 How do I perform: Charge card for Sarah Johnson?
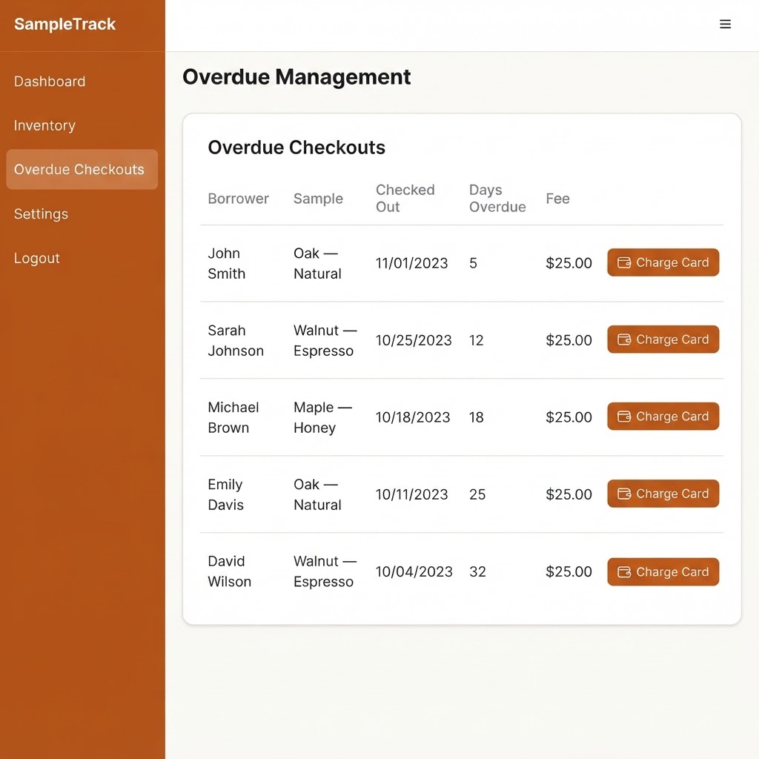(663, 339)
